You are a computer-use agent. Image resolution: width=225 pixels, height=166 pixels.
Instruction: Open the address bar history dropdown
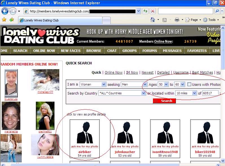[x=138, y=11]
